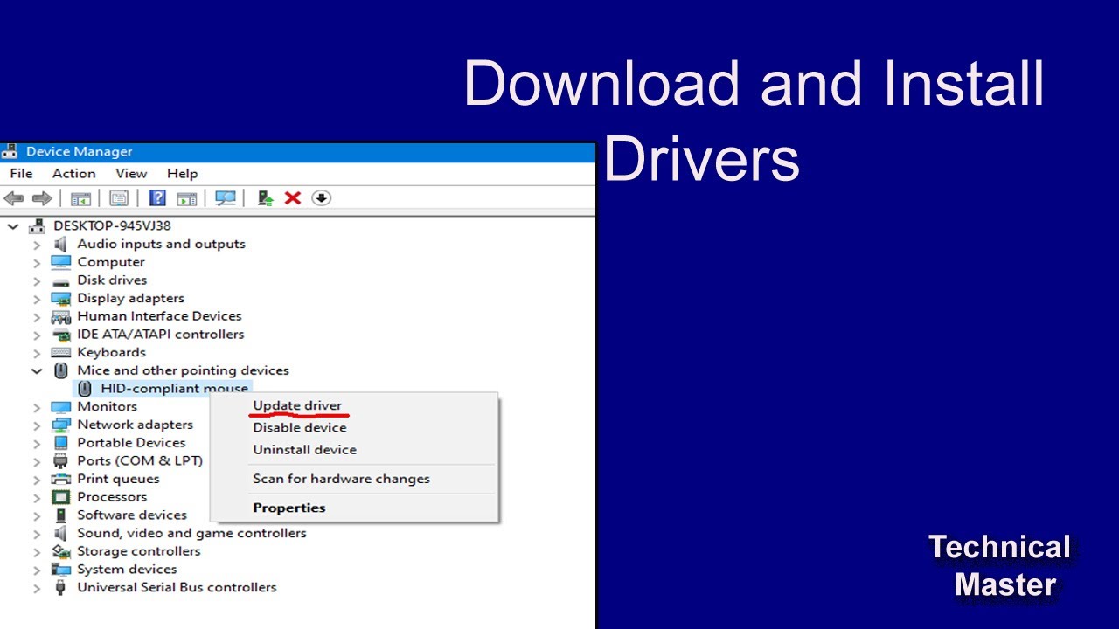Toggle the Show/Hide Action Pane toolbar icon
This screenshot has height=629, width=1119.
pos(186,198)
